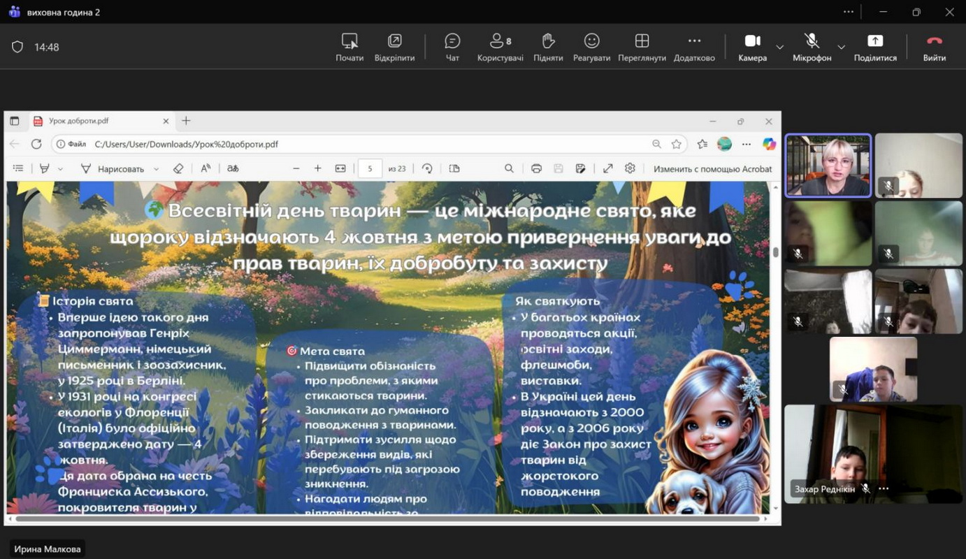
Task: Select the active speaker video thumbnail
Action: [x=828, y=166]
